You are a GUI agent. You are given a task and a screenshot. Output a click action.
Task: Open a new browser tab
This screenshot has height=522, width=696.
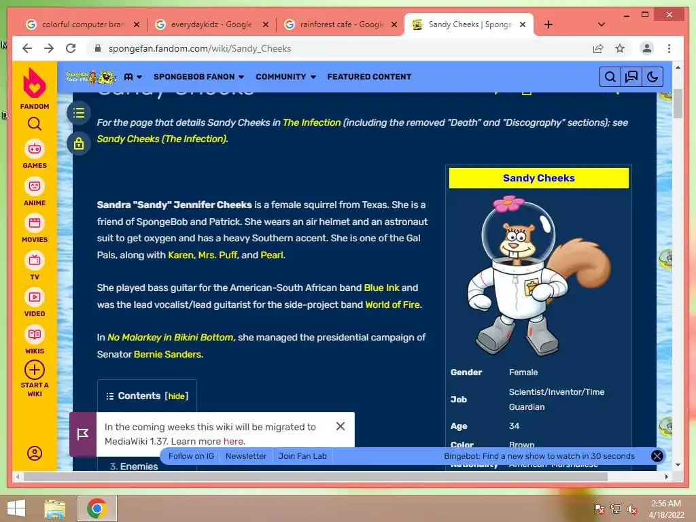pos(549,24)
